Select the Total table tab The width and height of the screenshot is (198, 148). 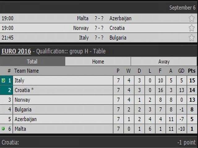coord(32,61)
